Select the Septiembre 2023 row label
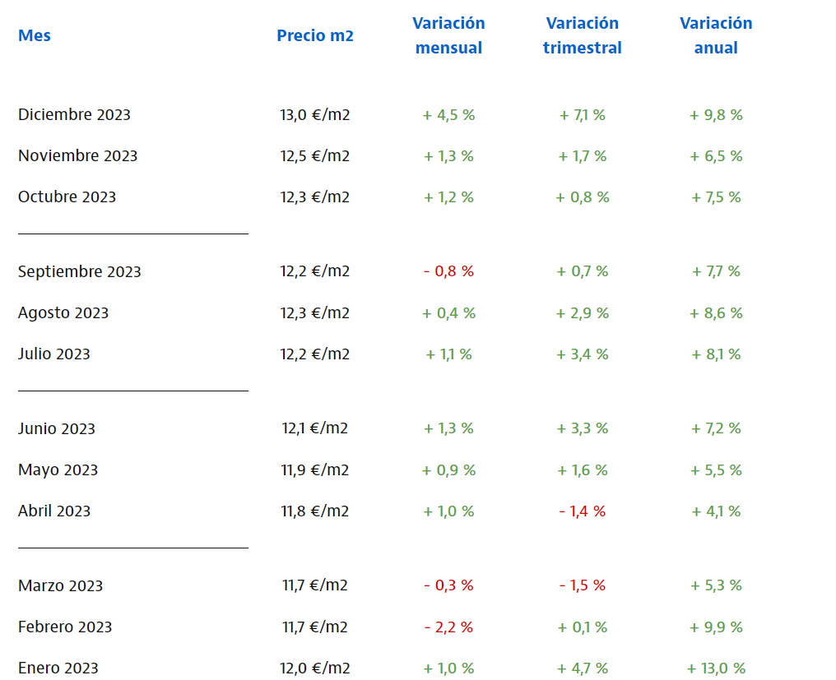This screenshot has height=680, width=836. pos(79,272)
